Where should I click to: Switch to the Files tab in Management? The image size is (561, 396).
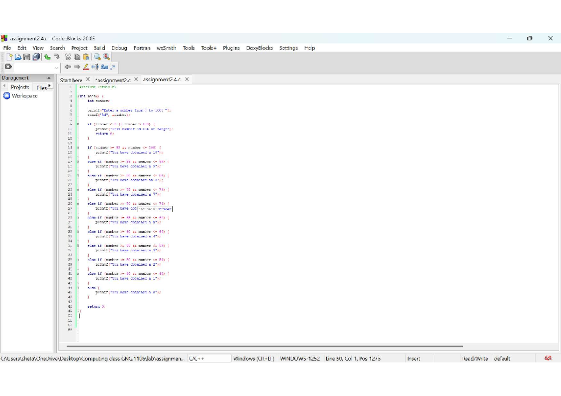[x=42, y=87]
